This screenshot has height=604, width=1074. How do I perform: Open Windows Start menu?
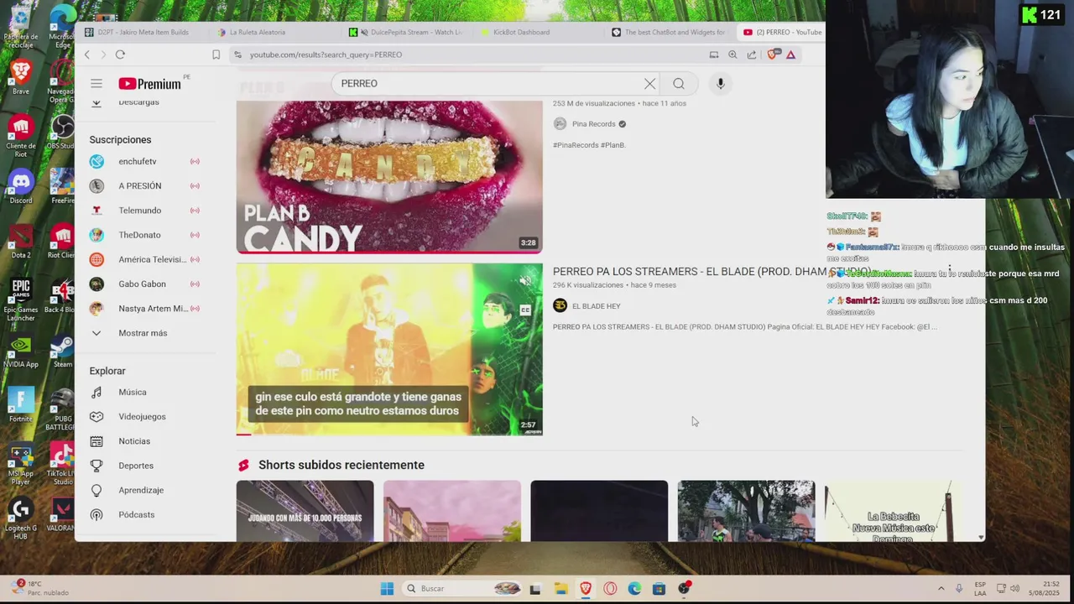(x=387, y=589)
